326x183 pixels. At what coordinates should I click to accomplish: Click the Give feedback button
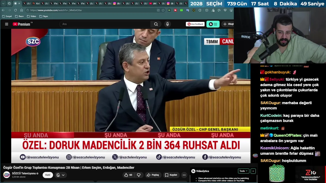coord(195,24)
